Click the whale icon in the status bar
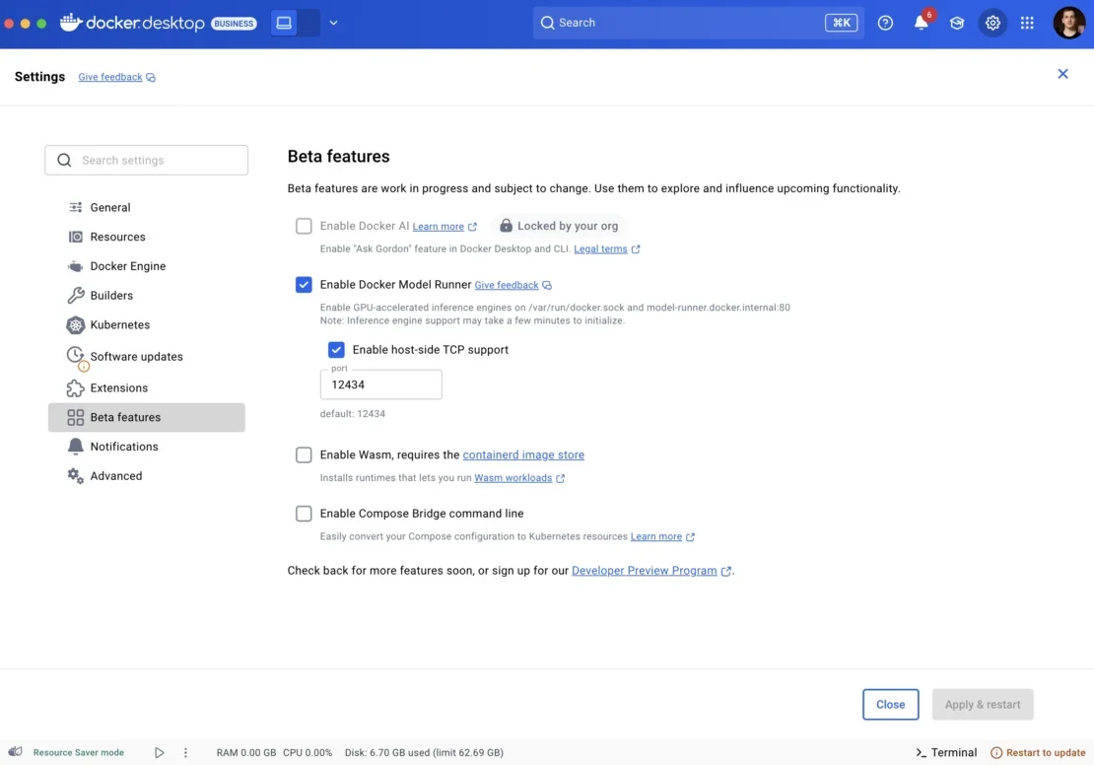The width and height of the screenshot is (1094, 765). [14, 752]
